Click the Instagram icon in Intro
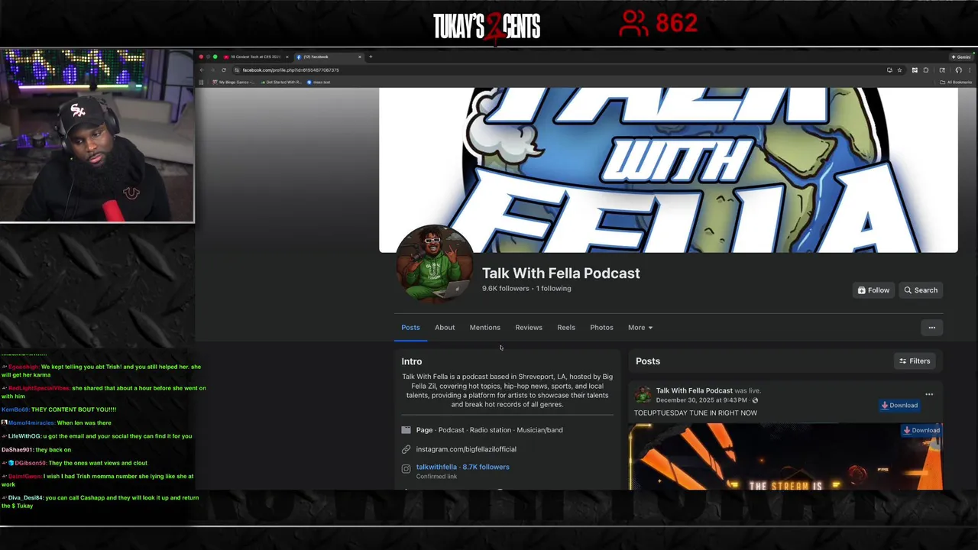Viewport: 978px width, 550px height. [406, 469]
